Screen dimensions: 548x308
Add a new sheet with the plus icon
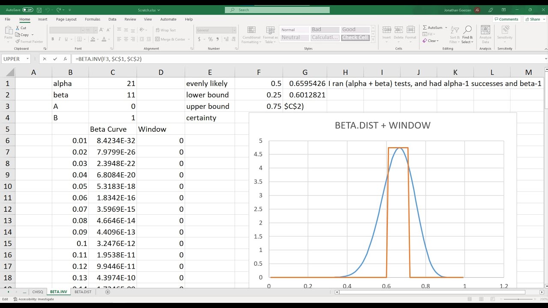pyautogui.click(x=107, y=292)
